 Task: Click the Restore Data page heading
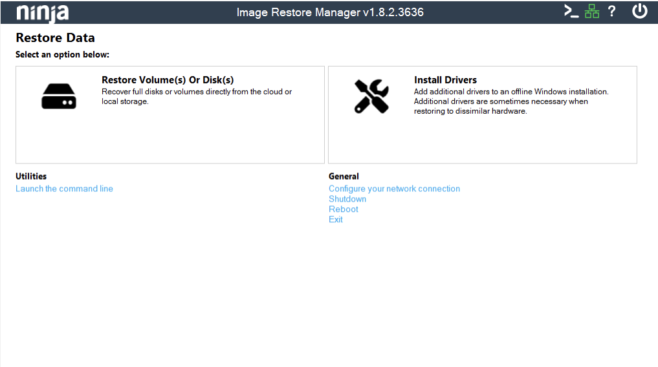[55, 38]
